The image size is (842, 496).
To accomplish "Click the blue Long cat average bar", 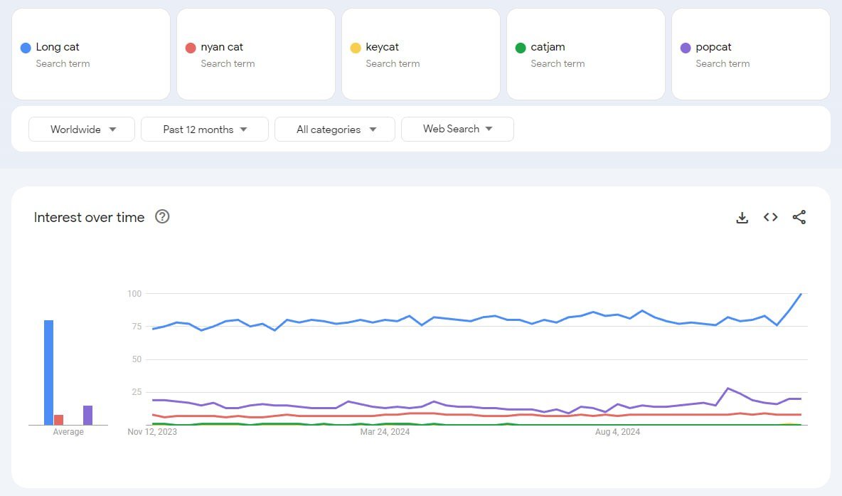I will 48,372.
